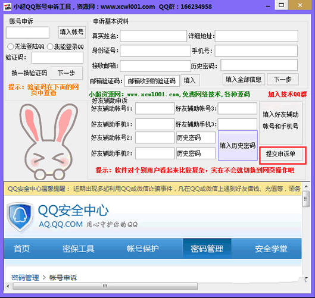The image size is (315, 298).
Task: Click the 邮箱验证码 input field
Action: coord(152,81)
